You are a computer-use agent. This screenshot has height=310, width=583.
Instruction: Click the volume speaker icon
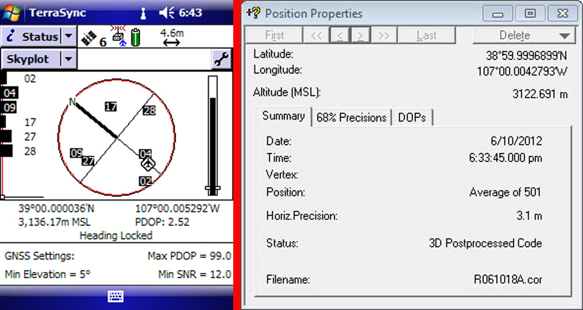166,14
